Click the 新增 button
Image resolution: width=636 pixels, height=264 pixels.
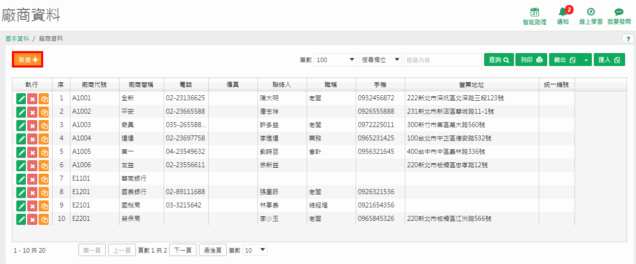28,60
